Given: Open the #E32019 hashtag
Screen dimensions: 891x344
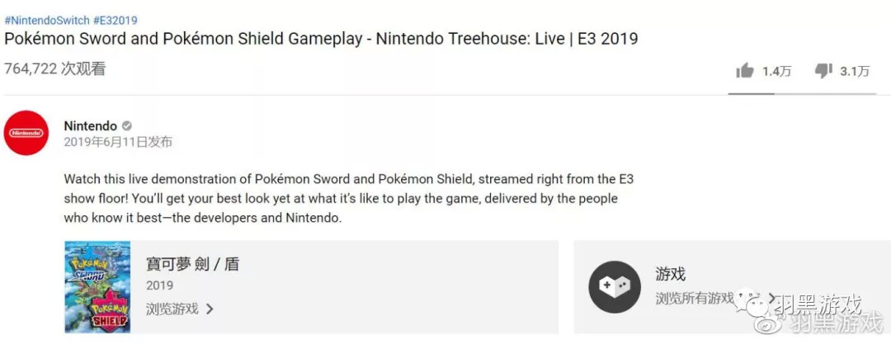Looking at the screenshot, I should tap(115, 21).
